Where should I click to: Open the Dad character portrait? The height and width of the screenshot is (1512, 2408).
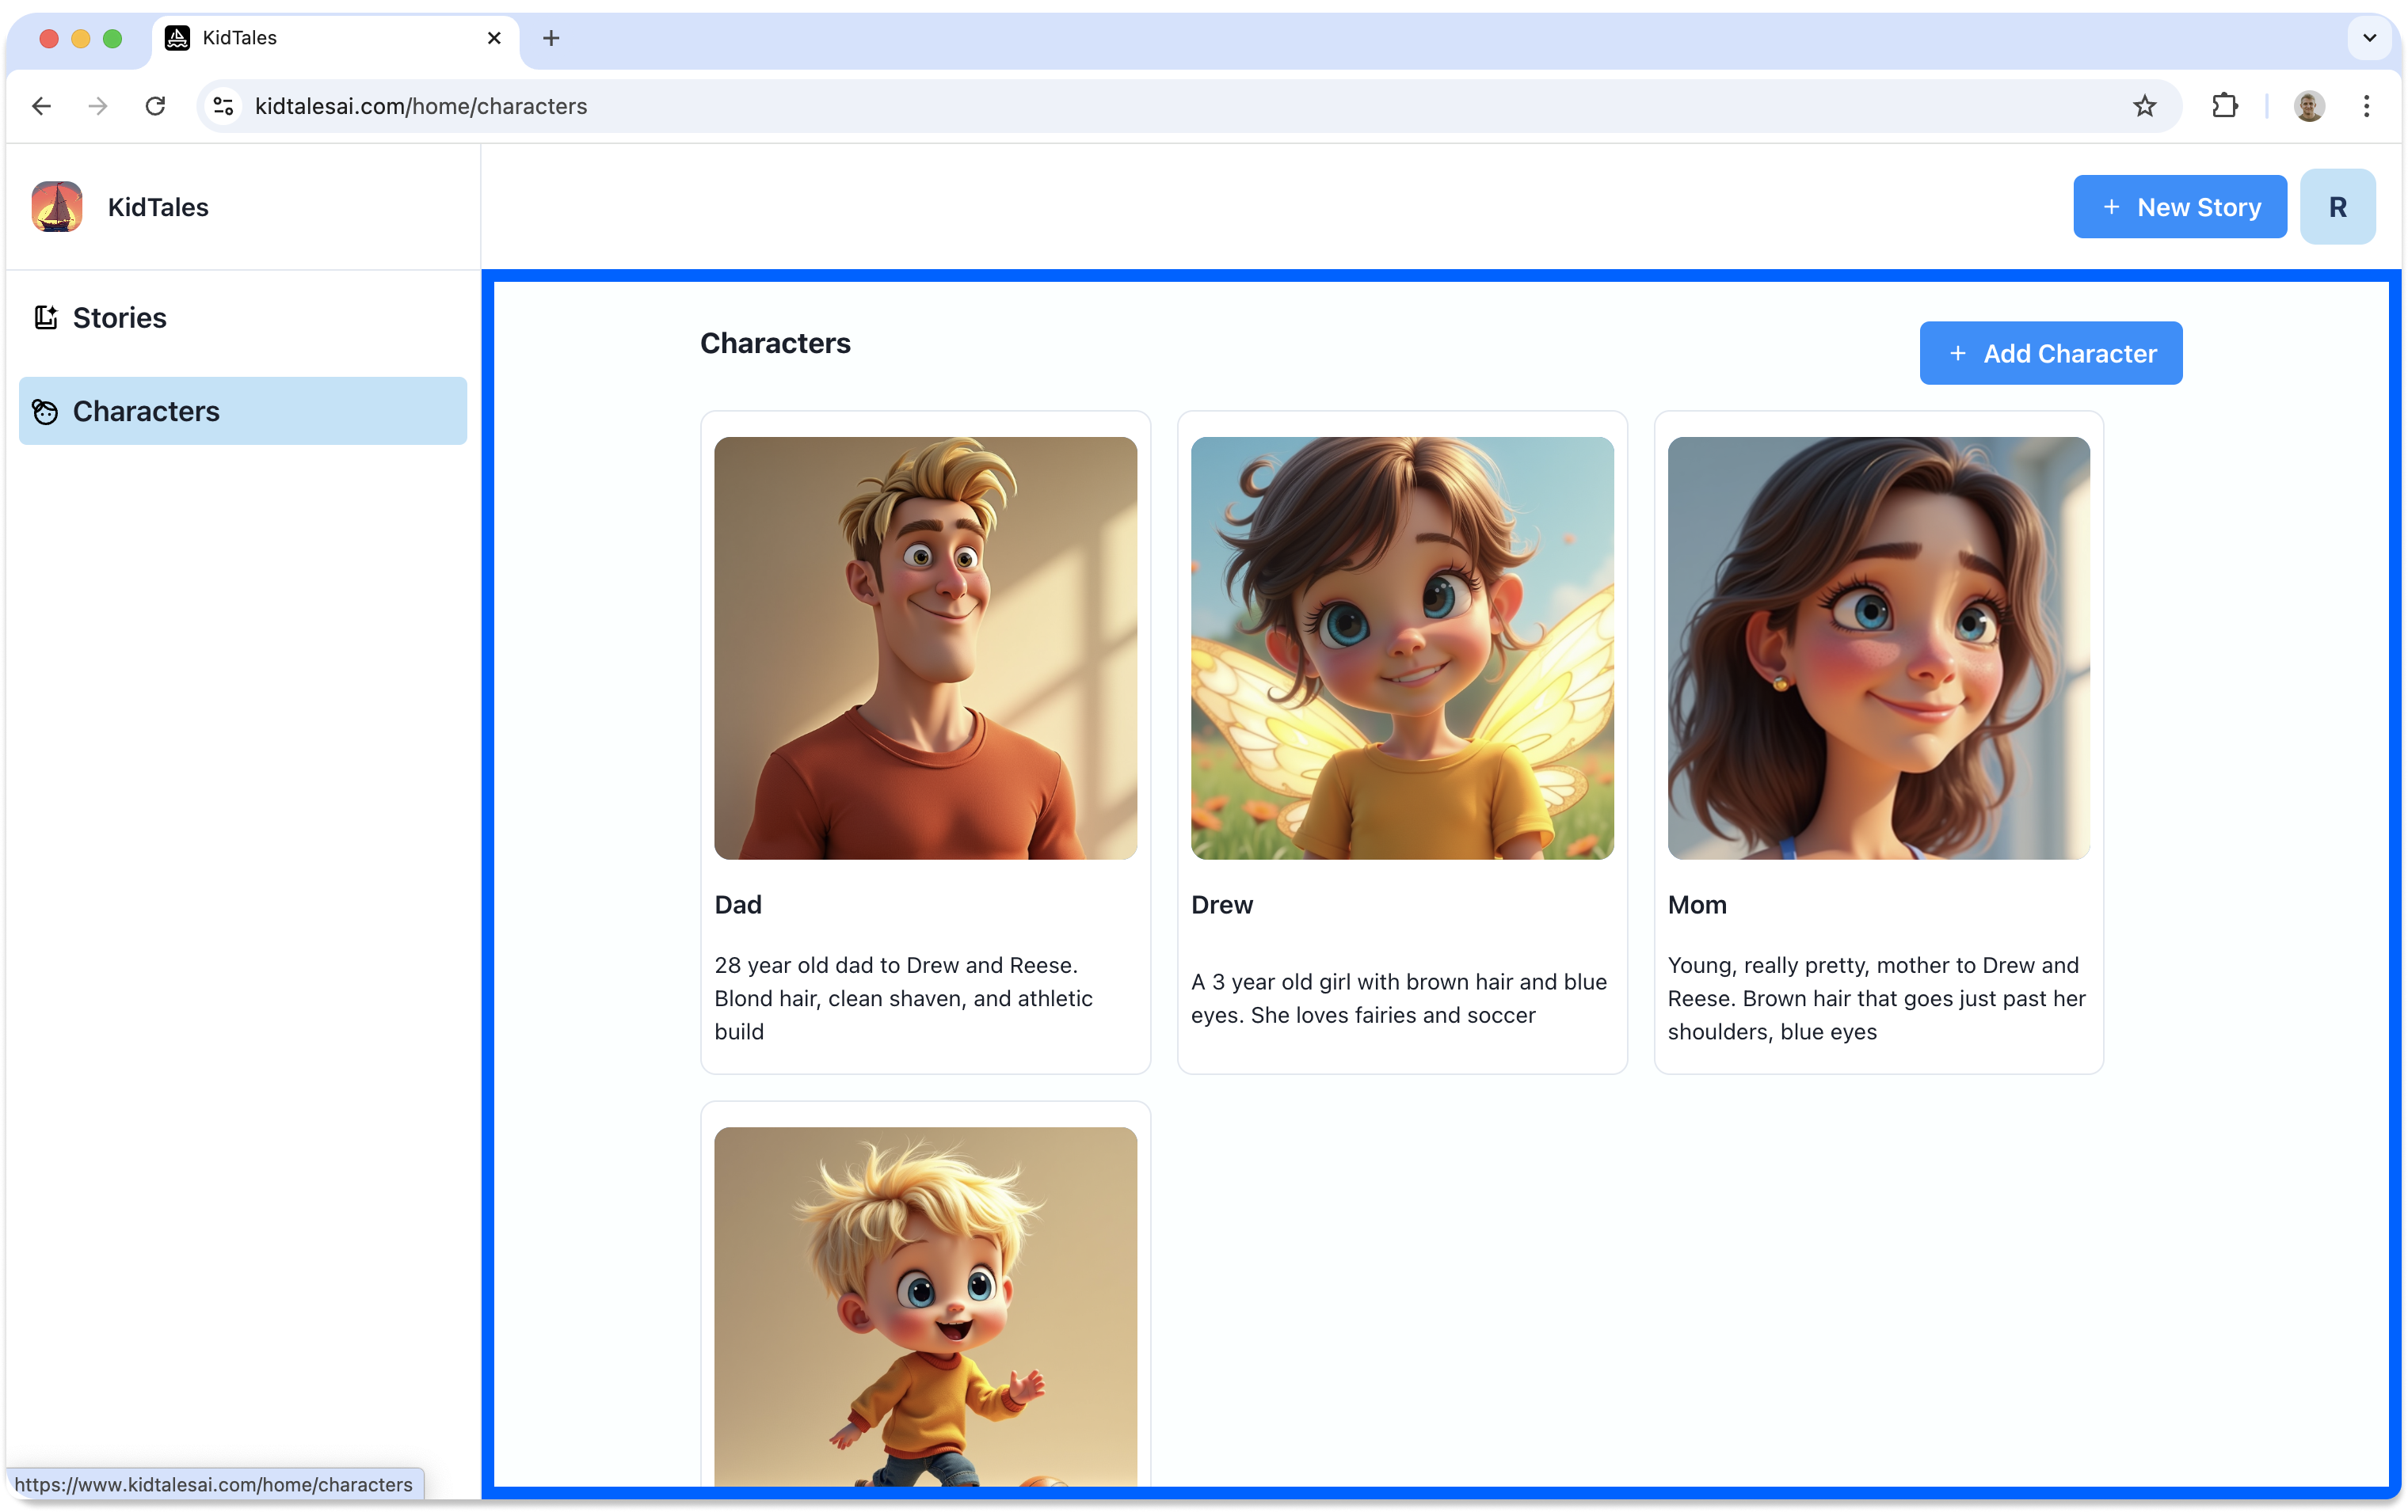[925, 648]
